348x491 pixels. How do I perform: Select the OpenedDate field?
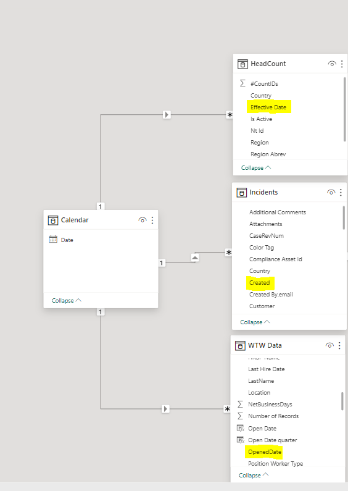(265, 452)
